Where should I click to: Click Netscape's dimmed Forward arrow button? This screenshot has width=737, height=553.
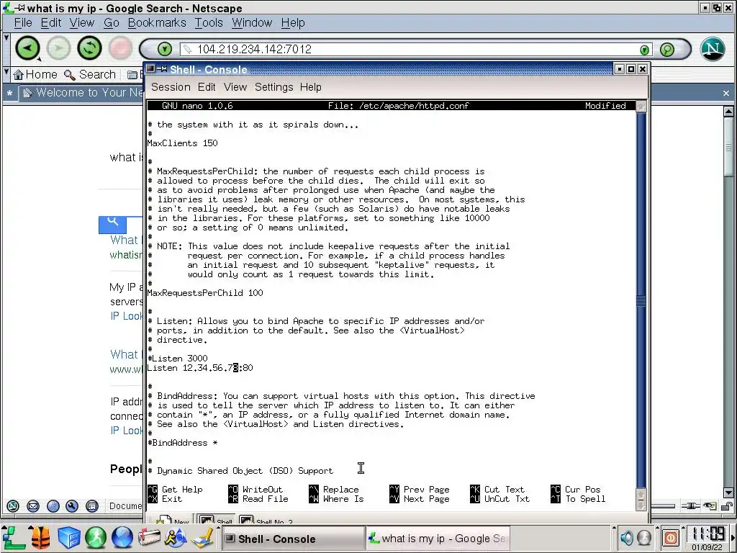tap(58, 48)
